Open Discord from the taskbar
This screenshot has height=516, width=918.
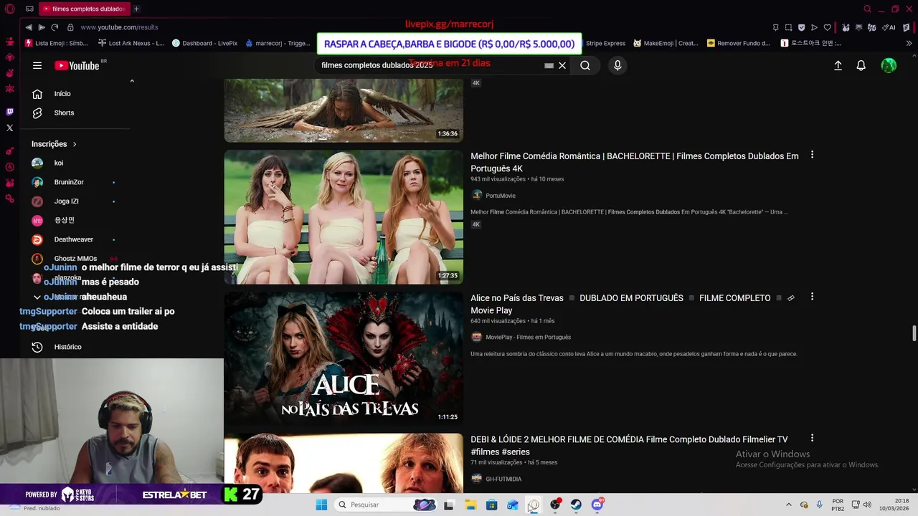click(597, 505)
